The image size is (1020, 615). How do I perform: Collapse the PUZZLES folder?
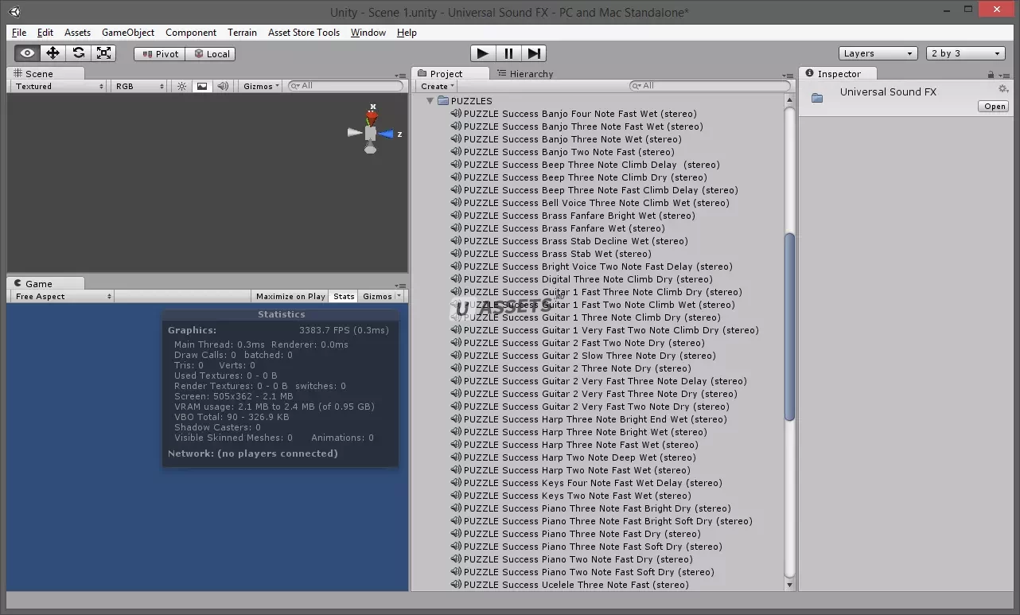pos(430,101)
